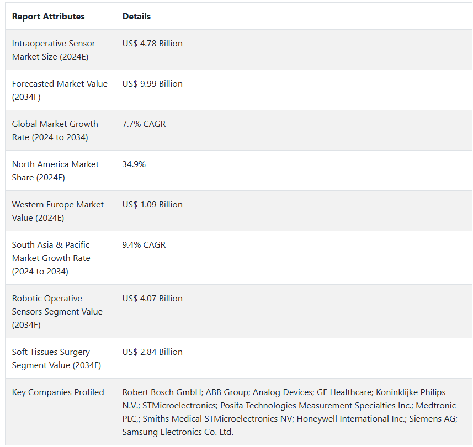Select the North America Market Share cell
The width and height of the screenshot is (473, 447).
click(55, 171)
